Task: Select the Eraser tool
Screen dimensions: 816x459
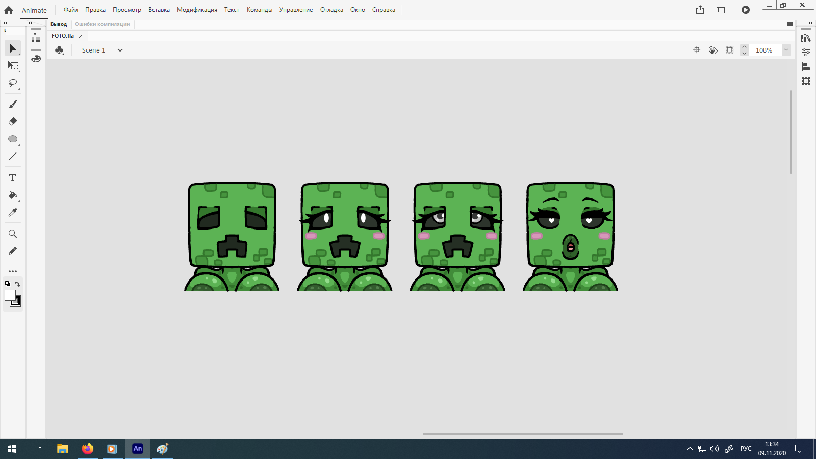Action: pos(13,121)
